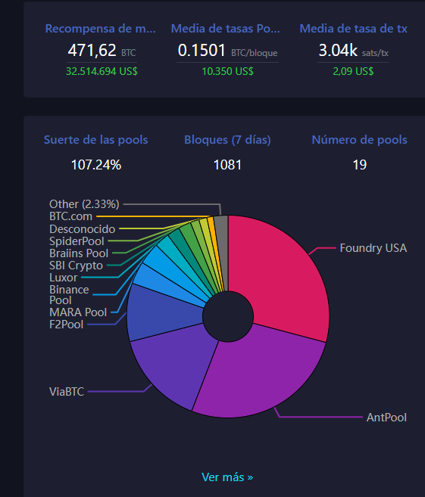Click the F2Pool chart label
The height and width of the screenshot is (497, 425).
[x=66, y=325]
